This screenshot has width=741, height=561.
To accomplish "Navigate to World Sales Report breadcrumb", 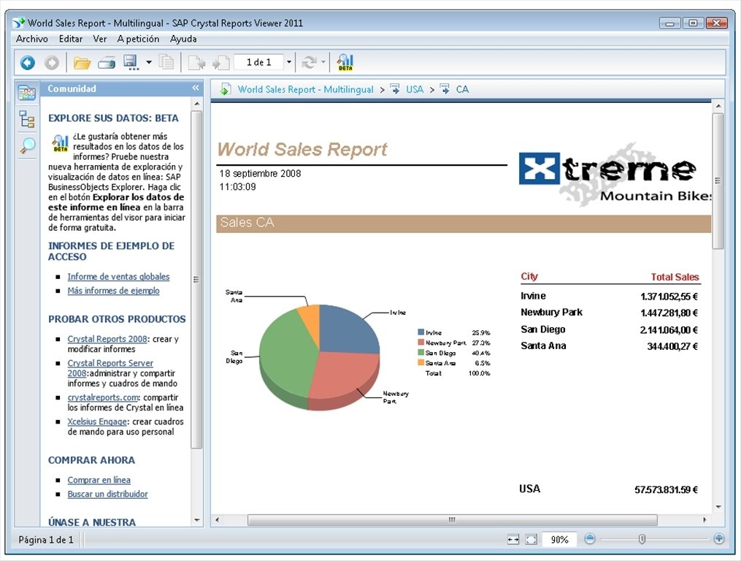I will [x=305, y=89].
